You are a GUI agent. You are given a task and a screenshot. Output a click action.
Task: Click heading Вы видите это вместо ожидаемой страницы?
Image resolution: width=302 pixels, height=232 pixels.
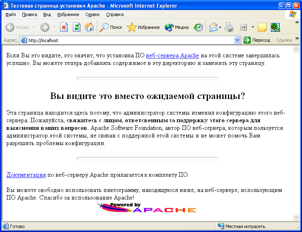pyautogui.click(x=147, y=96)
